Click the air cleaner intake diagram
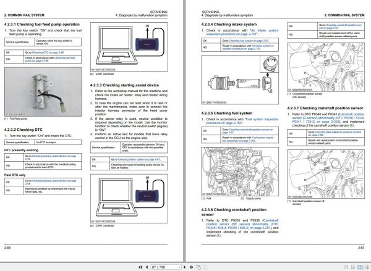This screenshot has width=371, height=271. point(240,80)
